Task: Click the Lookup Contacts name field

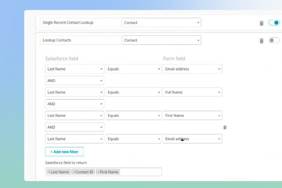Action: point(80,40)
